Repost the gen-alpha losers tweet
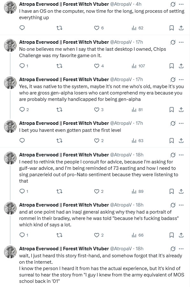The width and height of the screenshot is (190, 287). click(x=59, y=110)
